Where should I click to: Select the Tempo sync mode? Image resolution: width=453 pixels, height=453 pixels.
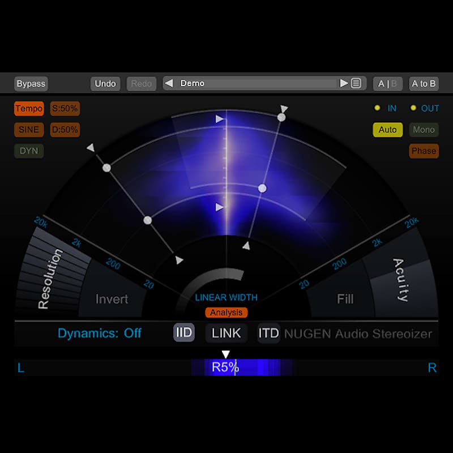click(28, 109)
